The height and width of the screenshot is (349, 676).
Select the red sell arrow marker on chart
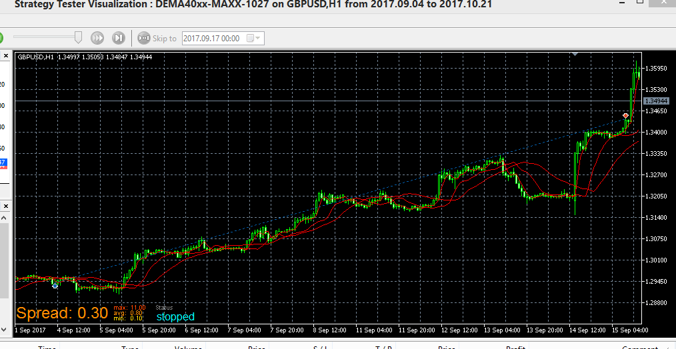tap(625, 116)
